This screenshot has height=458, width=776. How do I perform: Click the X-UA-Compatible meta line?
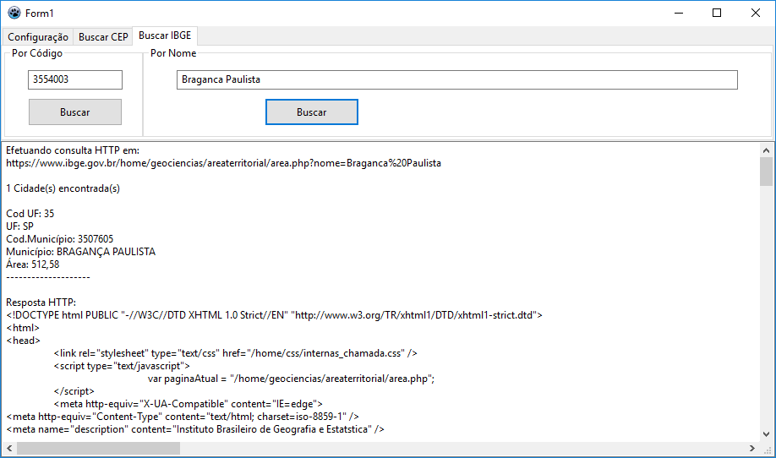pyautogui.click(x=188, y=404)
